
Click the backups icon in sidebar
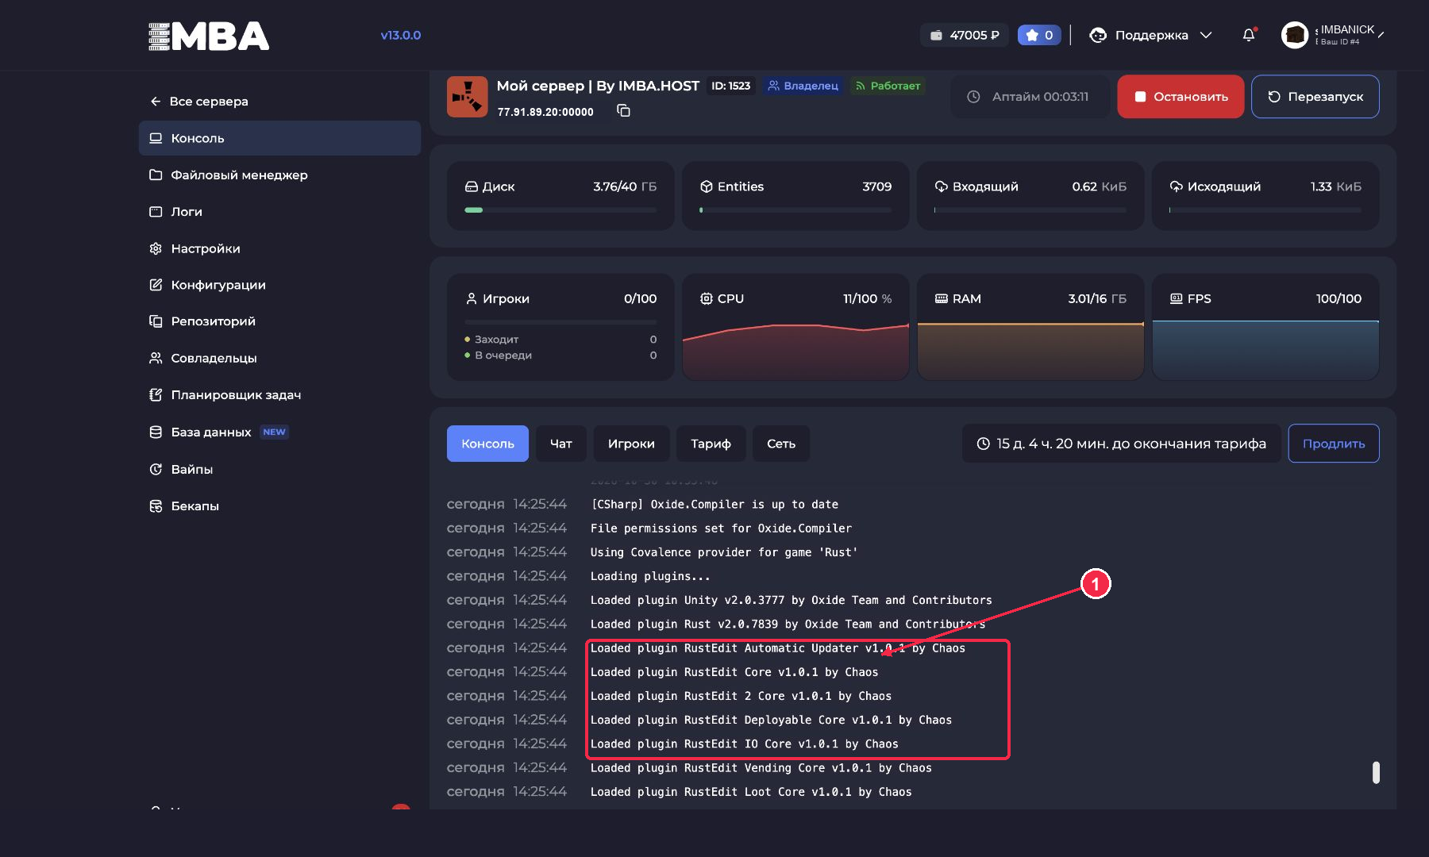click(156, 505)
